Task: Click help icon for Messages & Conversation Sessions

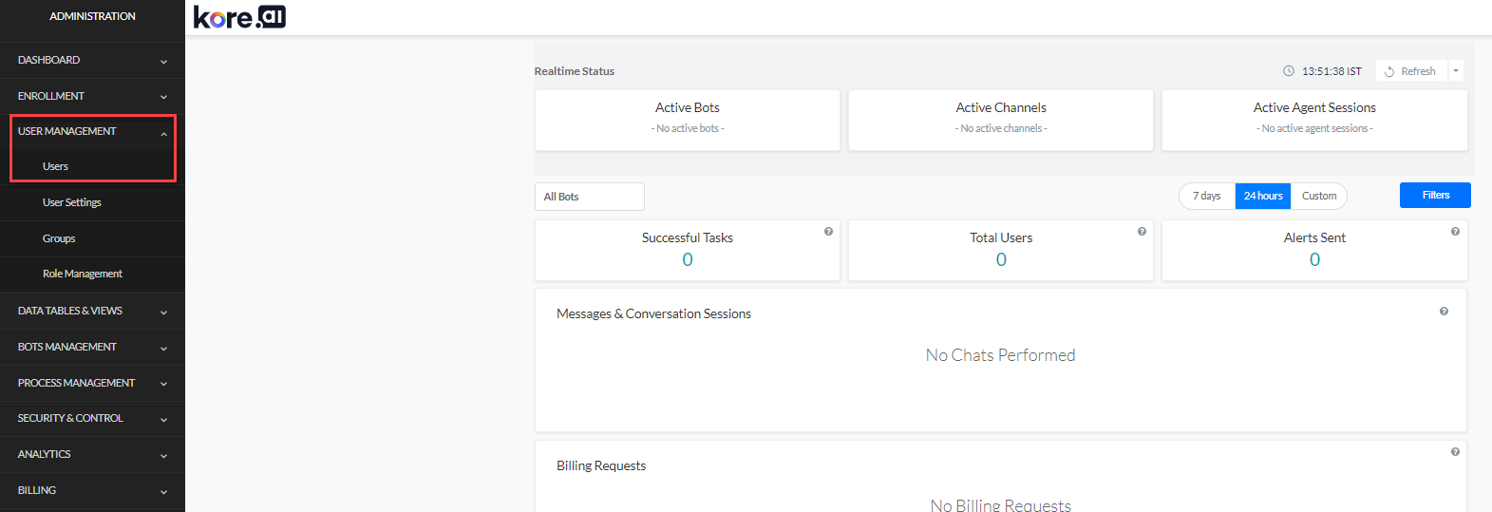Action: [1444, 312]
